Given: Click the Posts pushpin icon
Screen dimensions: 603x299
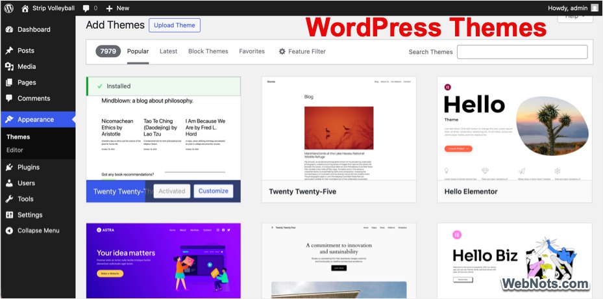Looking at the screenshot, I should (x=9, y=51).
